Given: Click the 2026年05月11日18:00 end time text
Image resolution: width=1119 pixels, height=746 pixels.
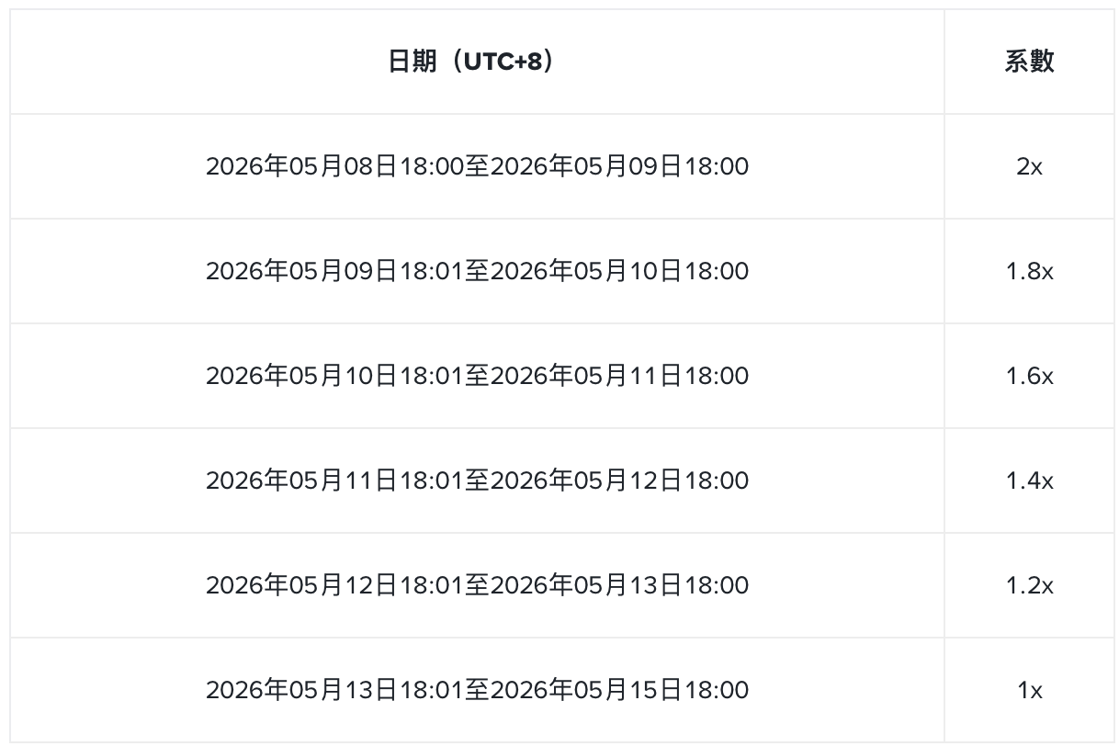Looking at the screenshot, I should point(620,376).
